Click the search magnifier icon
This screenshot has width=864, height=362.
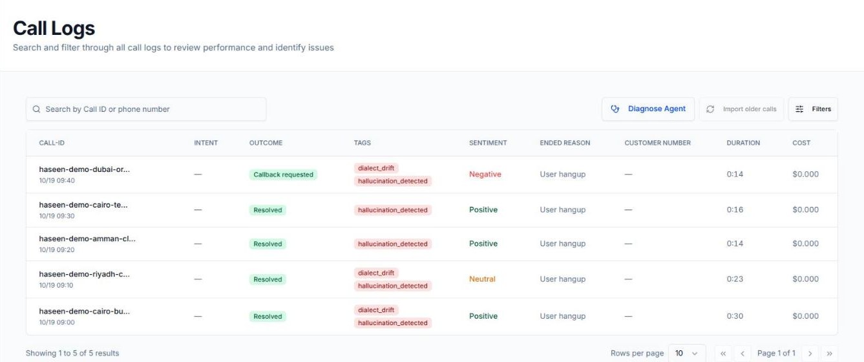(36, 109)
